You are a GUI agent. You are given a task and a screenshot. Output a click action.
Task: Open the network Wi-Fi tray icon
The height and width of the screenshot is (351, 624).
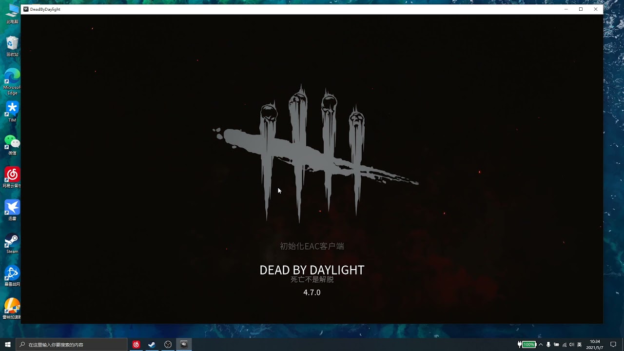[564, 345]
